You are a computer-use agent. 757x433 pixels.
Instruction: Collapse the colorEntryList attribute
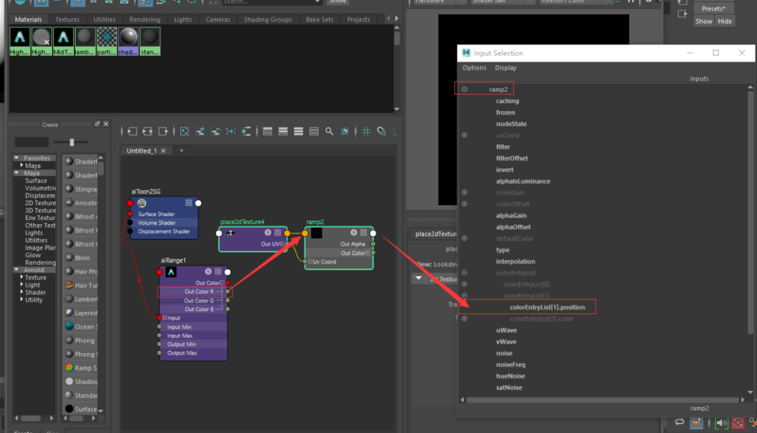pos(465,273)
